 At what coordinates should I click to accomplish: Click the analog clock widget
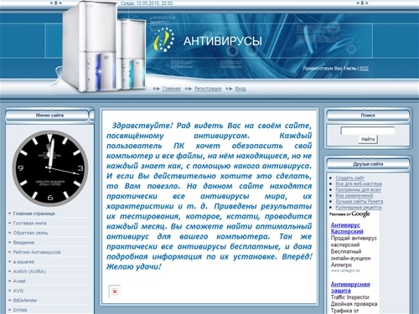tap(50, 168)
